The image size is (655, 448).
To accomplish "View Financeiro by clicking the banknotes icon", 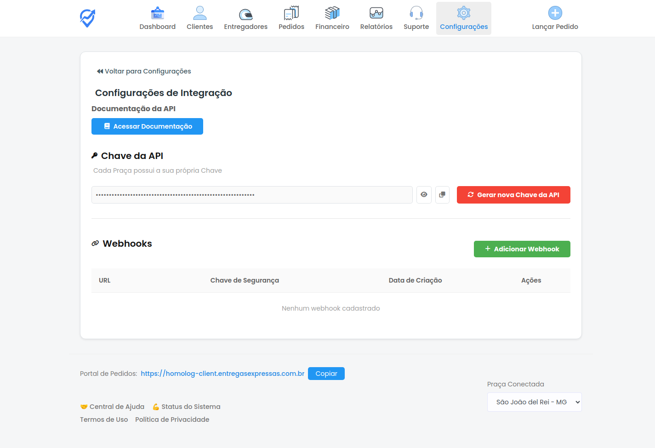I will coord(332,18).
